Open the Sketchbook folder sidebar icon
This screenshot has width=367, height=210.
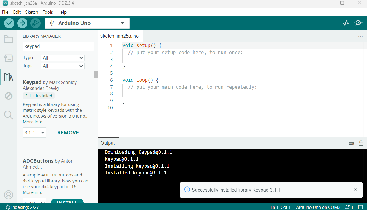[8, 39]
